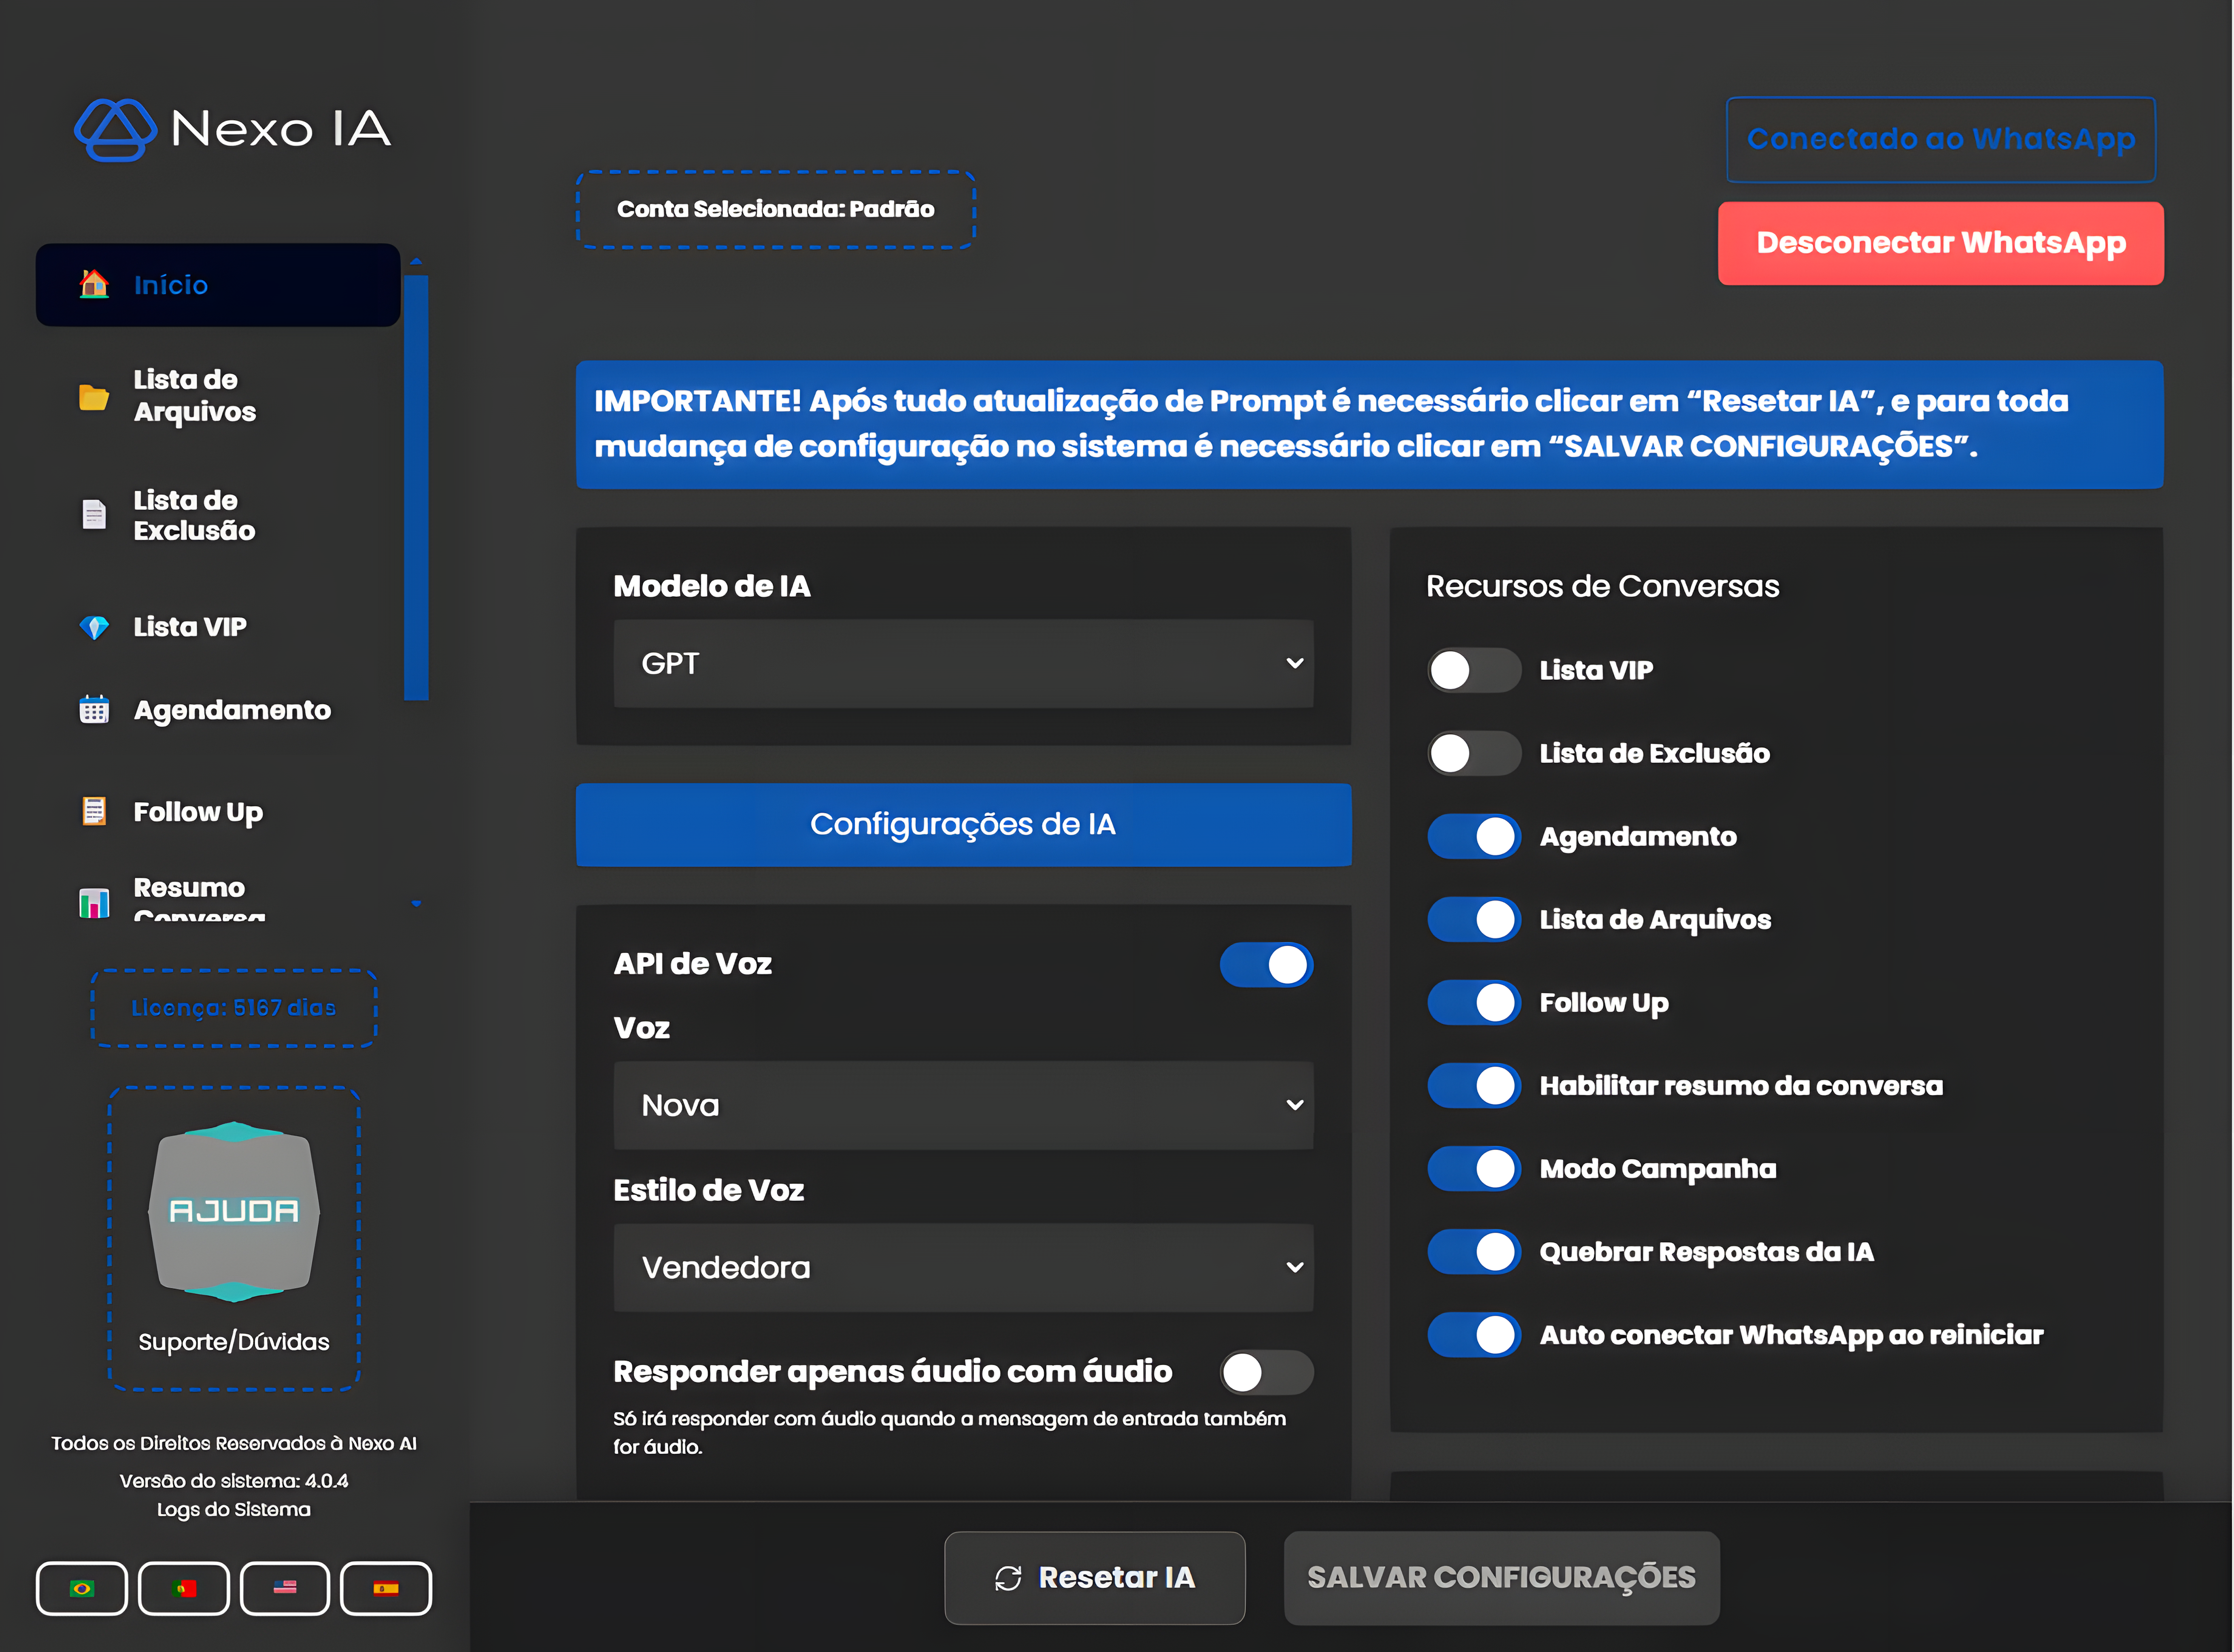Open the Modelo de IA dropdown
This screenshot has width=2234, height=1652.
coord(963,664)
